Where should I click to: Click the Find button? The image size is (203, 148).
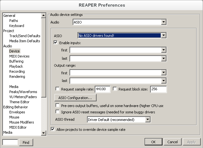(26, 143)
